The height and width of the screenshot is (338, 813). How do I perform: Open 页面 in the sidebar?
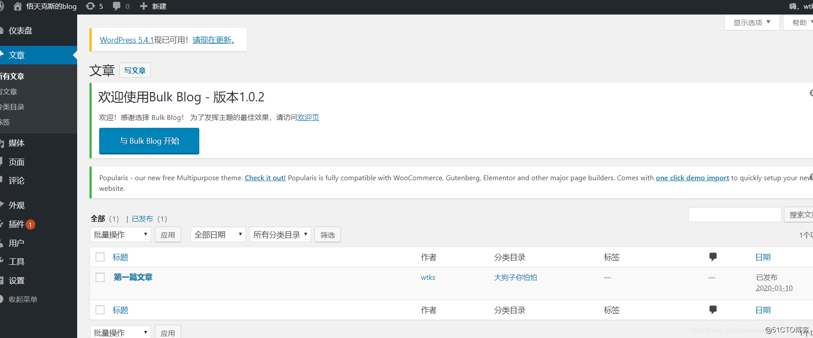(16, 162)
